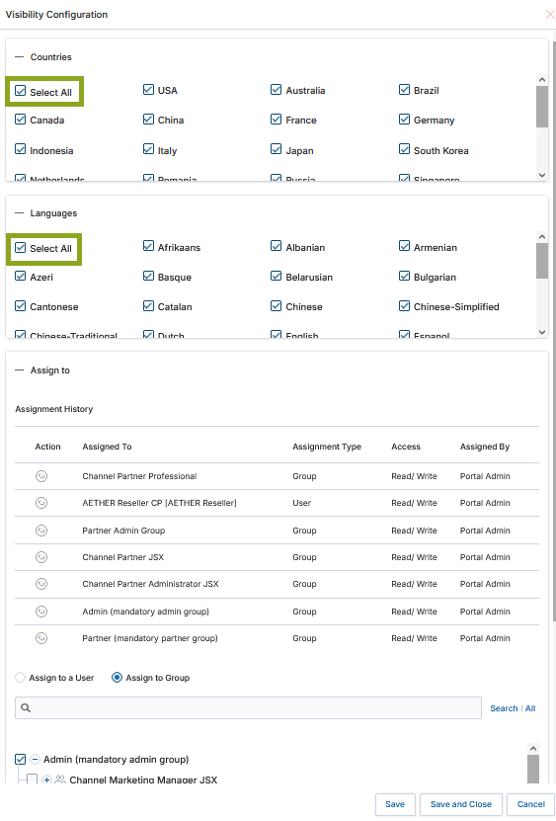The width and height of the screenshot is (556, 821).
Task: Click Languages list scroll down arrow
Action: tap(542, 332)
